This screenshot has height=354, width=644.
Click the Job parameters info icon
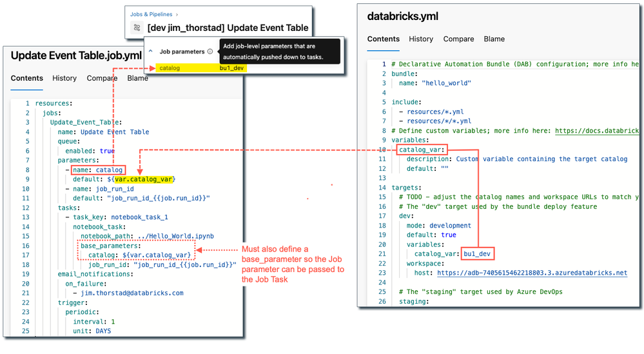pos(210,52)
